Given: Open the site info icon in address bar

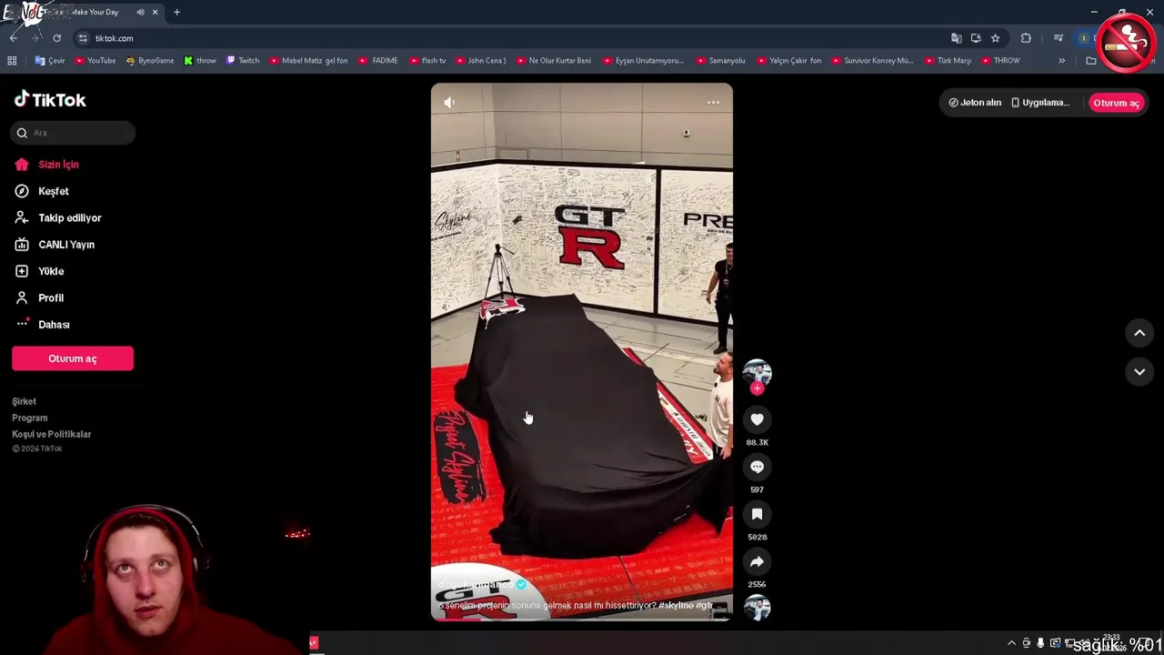Looking at the screenshot, I should tap(83, 38).
